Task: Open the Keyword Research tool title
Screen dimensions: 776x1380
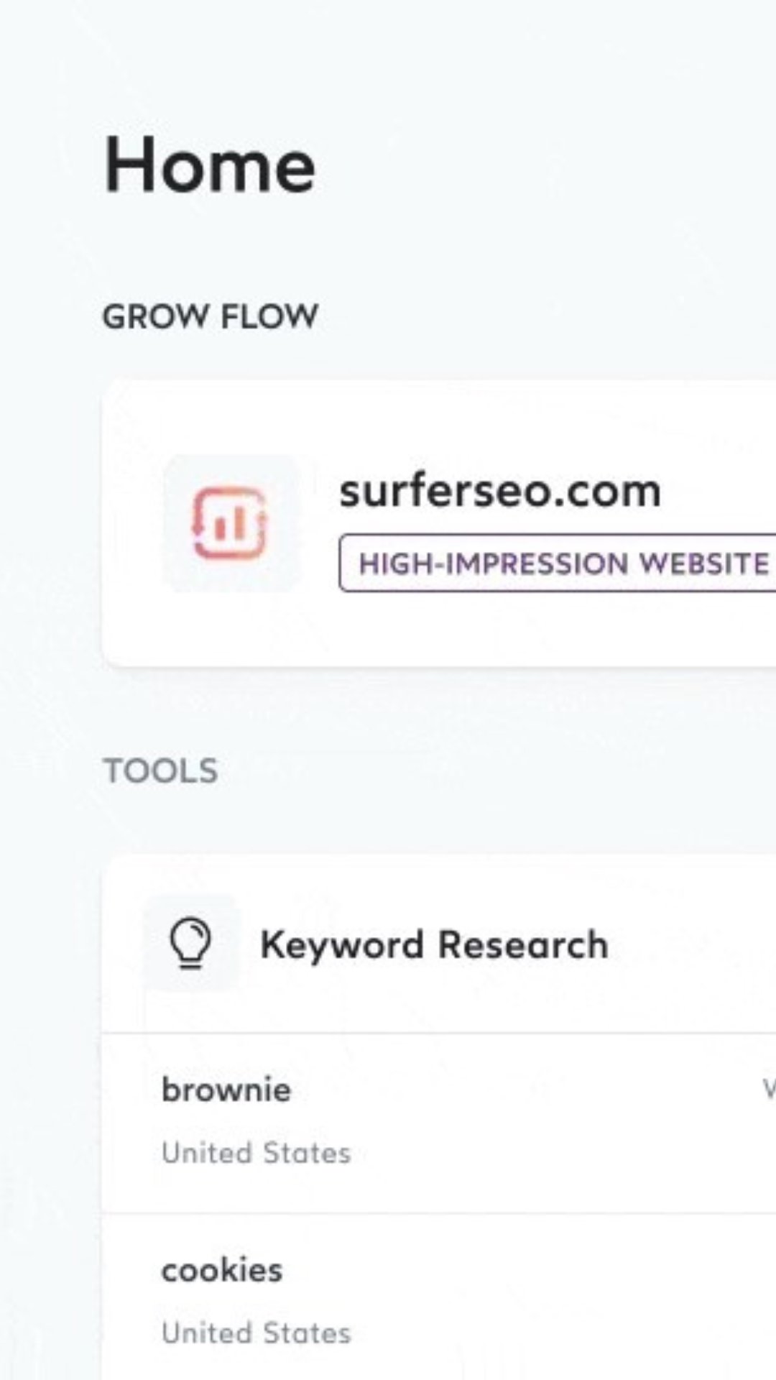Action: coord(434,944)
